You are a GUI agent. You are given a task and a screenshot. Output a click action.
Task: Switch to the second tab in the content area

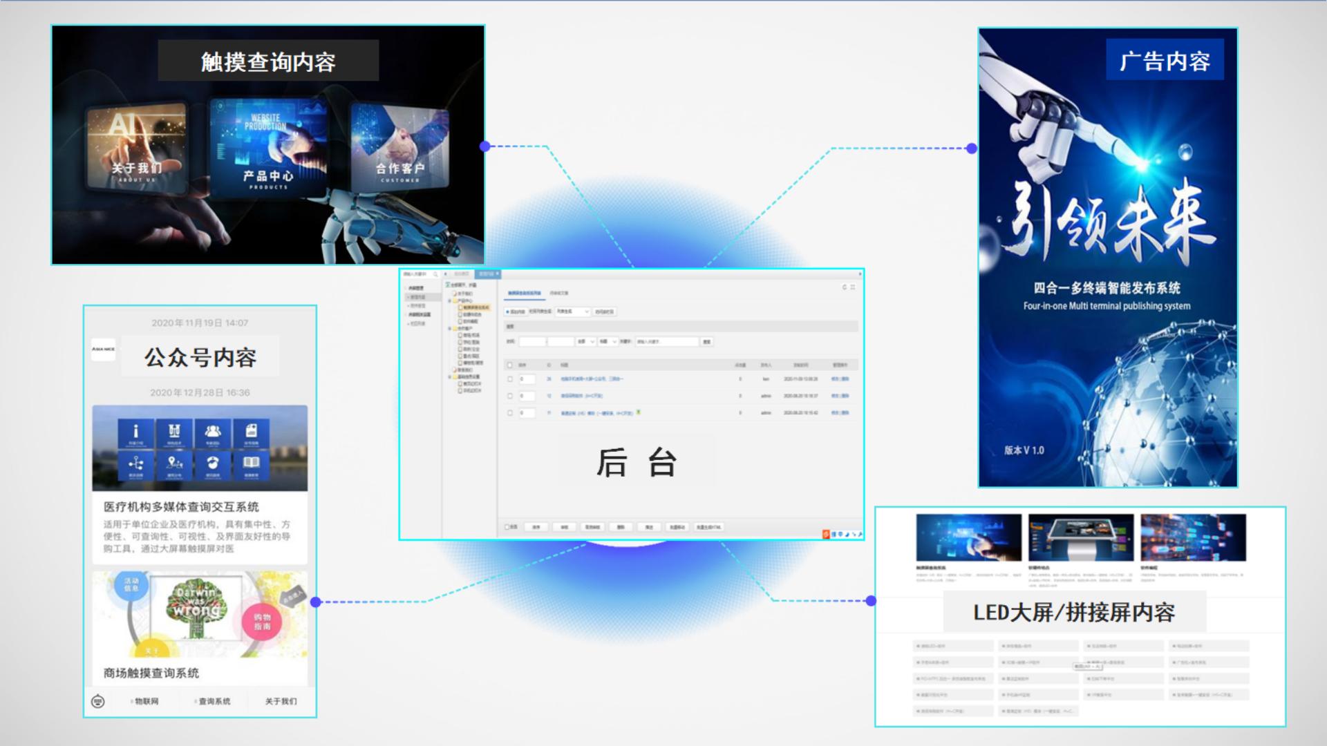(x=561, y=293)
